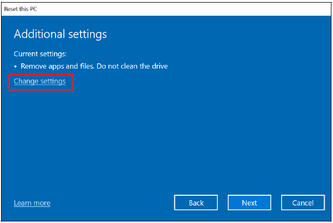Click the word Current in the settings label
The height and width of the screenshot is (223, 333).
tap(26, 54)
